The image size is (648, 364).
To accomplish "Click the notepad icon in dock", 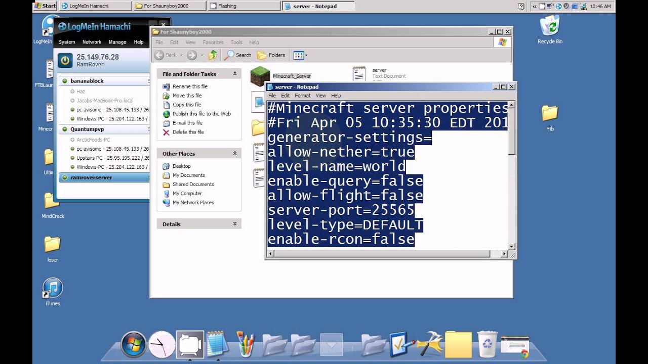I will (x=218, y=344).
